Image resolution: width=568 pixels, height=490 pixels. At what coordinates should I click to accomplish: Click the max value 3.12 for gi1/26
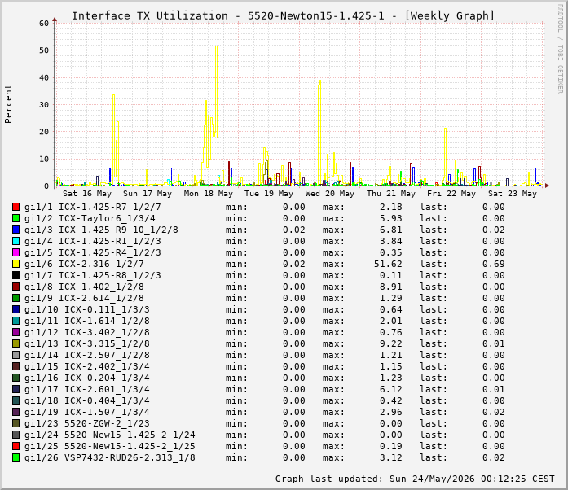click(x=391, y=457)
